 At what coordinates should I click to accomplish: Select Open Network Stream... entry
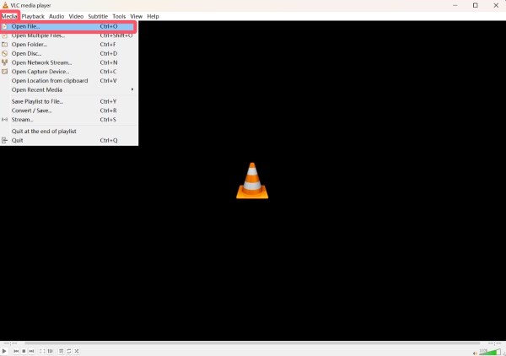click(69, 62)
